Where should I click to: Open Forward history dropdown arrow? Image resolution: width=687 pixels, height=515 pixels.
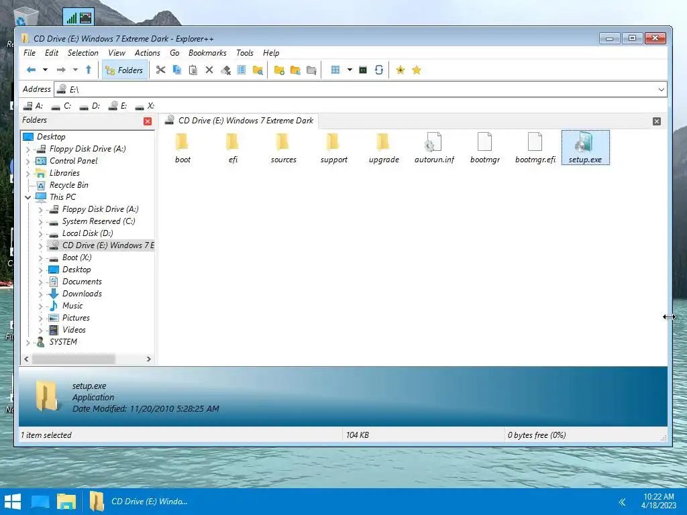coord(75,70)
